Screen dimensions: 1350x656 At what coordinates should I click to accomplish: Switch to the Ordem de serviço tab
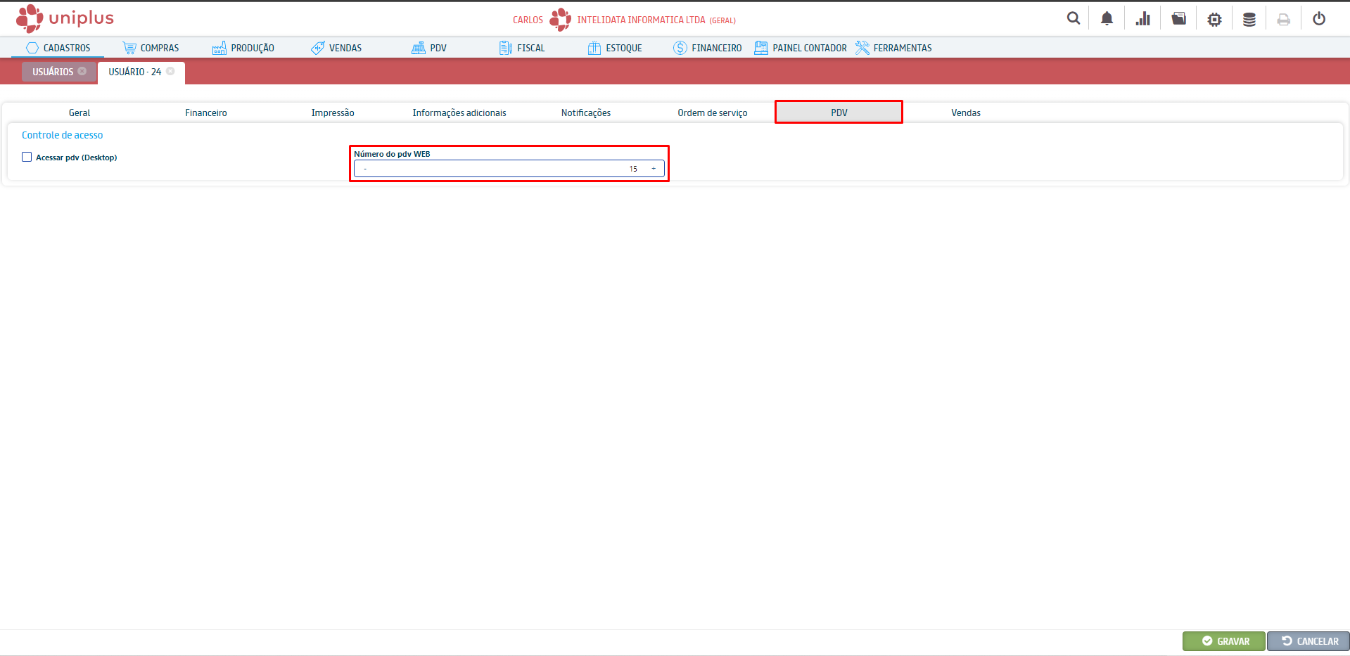coord(712,112)
